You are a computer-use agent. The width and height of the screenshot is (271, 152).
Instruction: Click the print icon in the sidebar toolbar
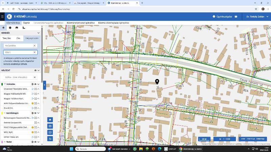click(17, 28)
